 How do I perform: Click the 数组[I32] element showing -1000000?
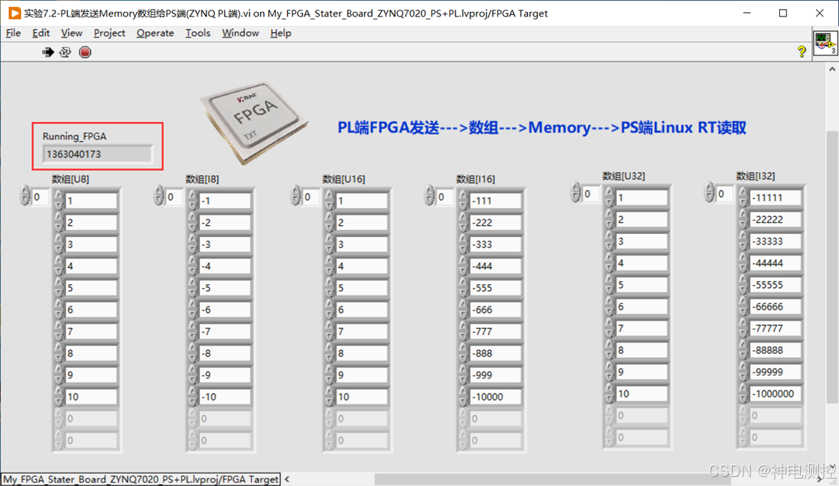[775, 393]
